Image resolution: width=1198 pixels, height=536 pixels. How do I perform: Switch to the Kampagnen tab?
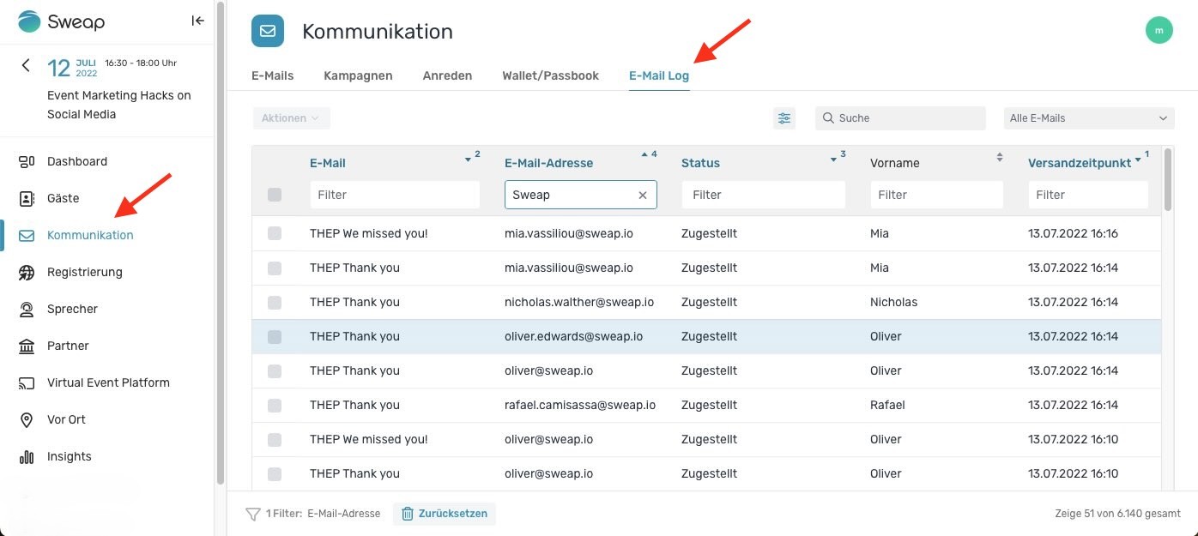click(x=358, y=75)
